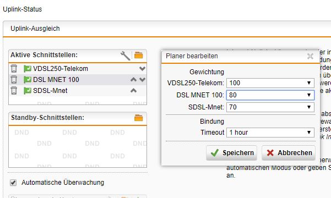Viewport: 331px width, 198px height.
Task: Open the DSL MNET 100 weighting dropdown
Action: click(270, 95)
